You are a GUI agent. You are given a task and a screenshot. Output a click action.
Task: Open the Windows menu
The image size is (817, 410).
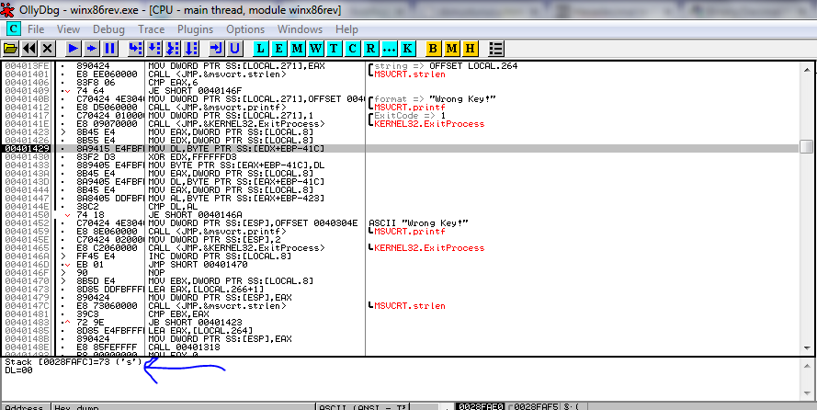[x=301, y=29]
